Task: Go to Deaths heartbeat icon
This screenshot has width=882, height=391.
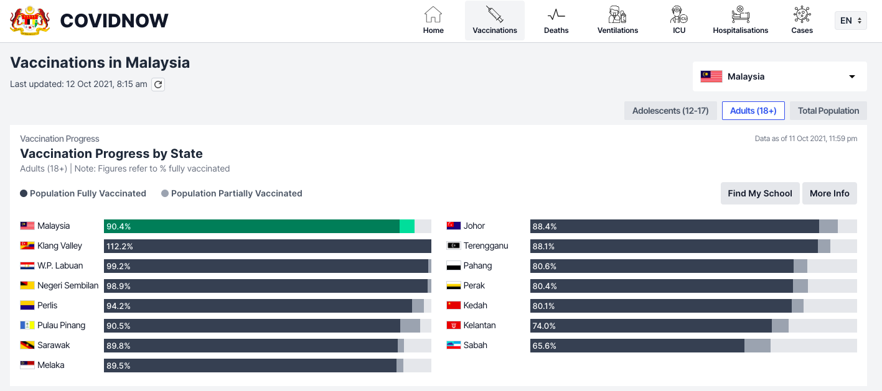Action: coord(556,15)
